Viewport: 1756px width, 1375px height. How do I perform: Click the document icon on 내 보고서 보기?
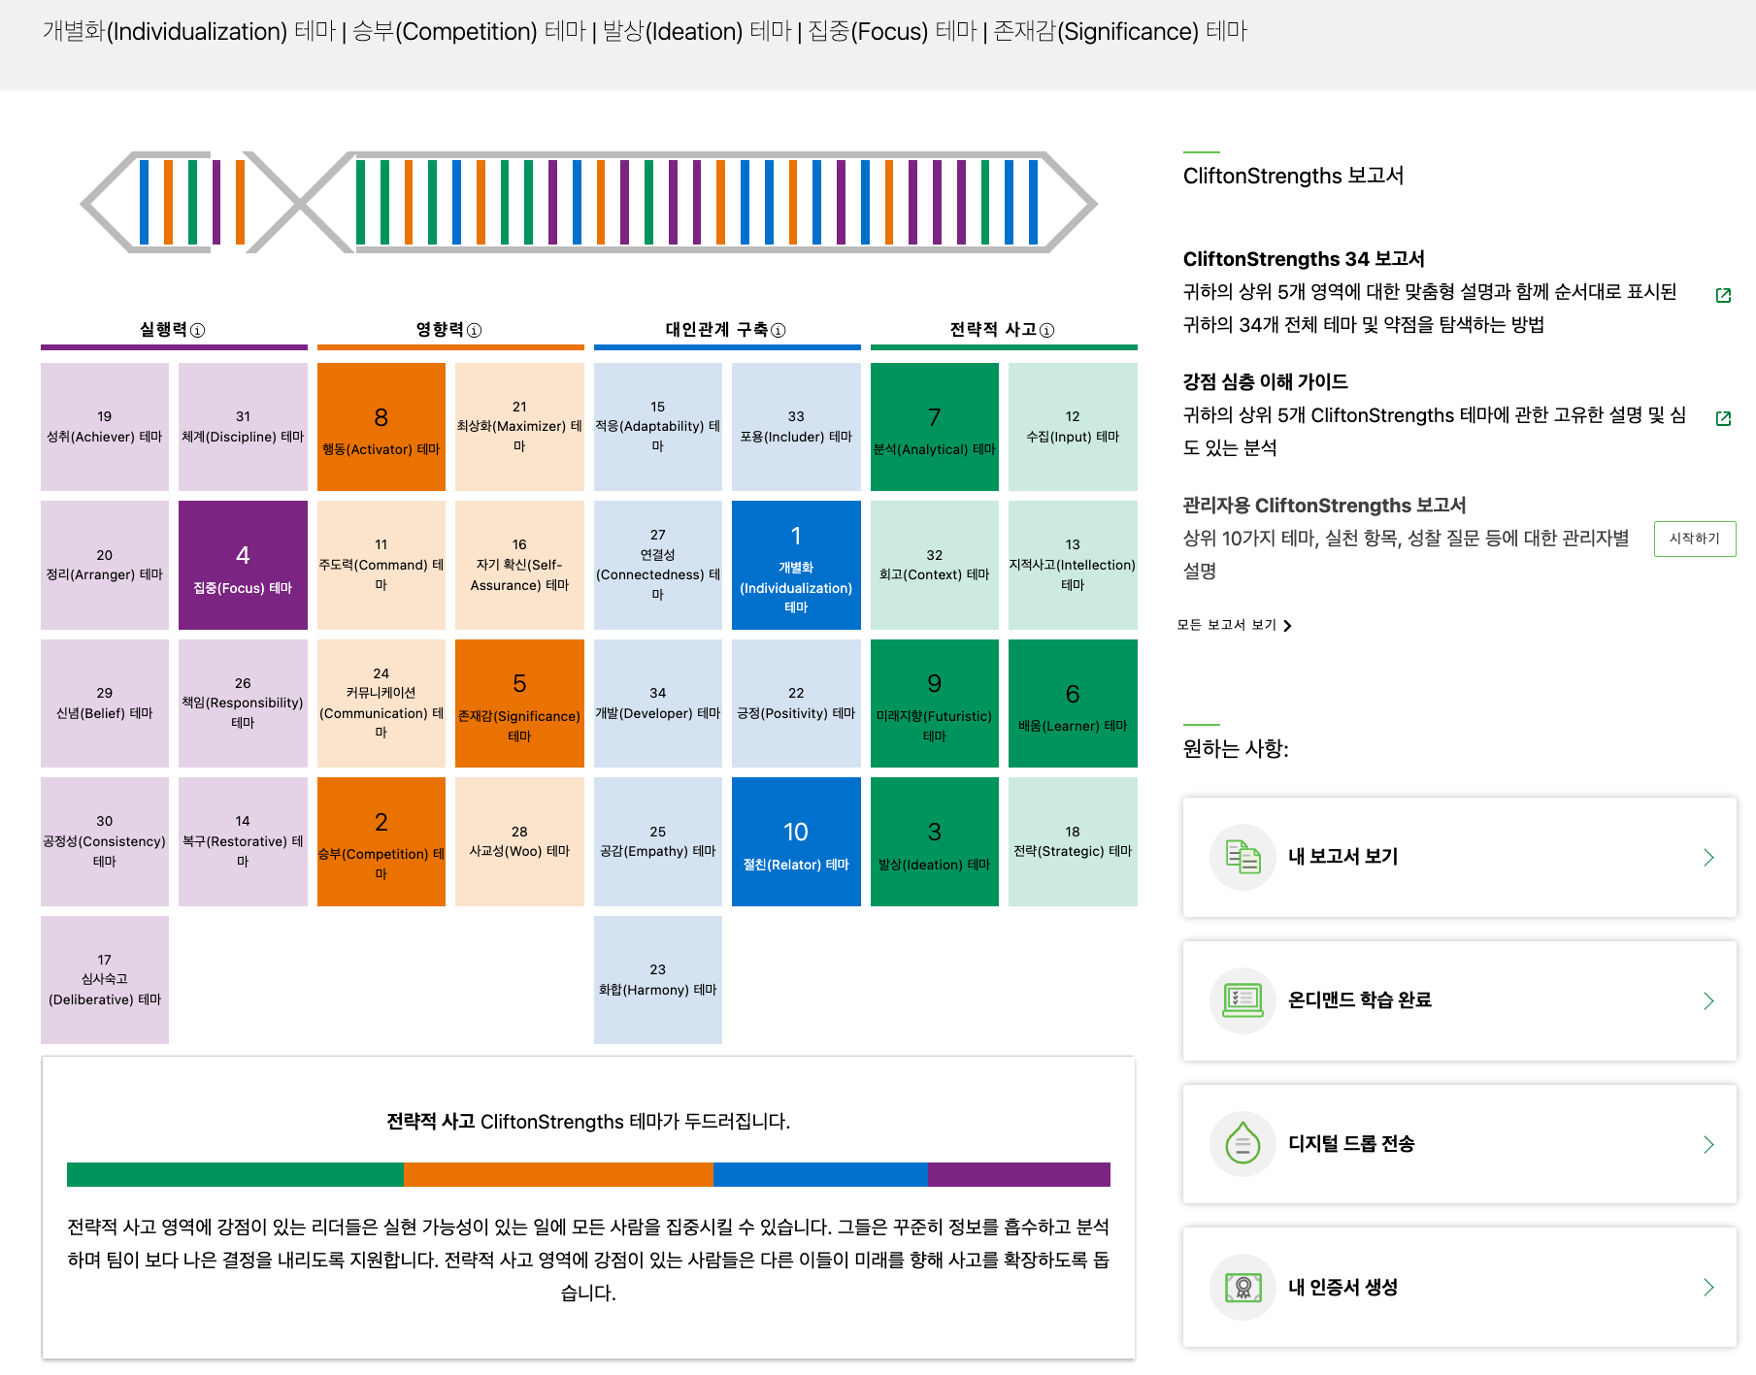point(1242,857)
